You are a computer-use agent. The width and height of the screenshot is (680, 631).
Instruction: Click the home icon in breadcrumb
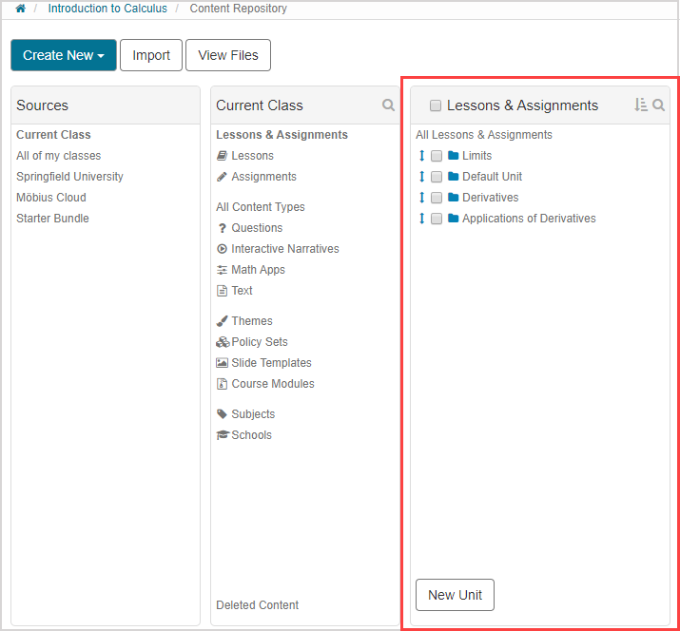20,9
